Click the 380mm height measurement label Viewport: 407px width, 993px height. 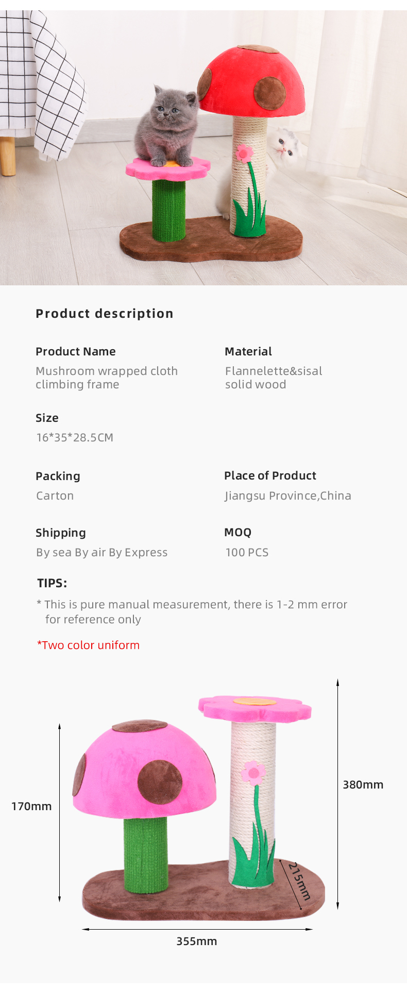[363, 784]
